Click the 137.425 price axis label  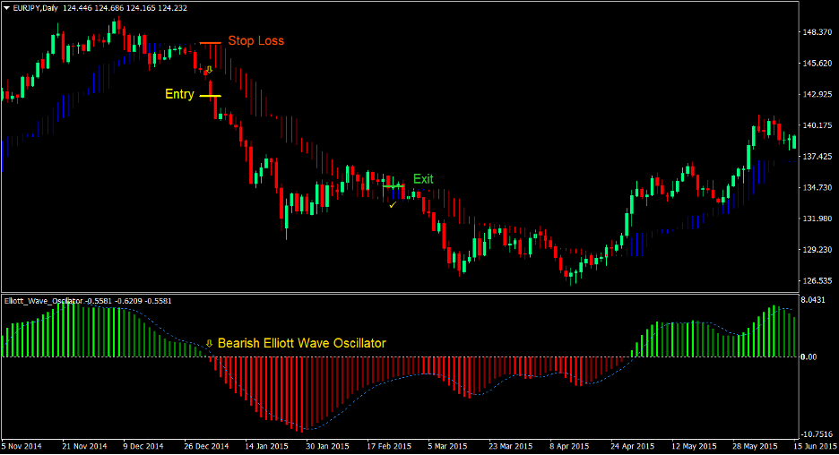coord(817,156)
